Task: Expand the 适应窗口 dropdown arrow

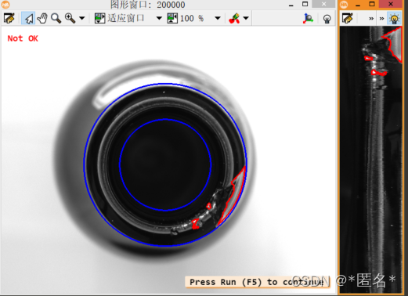Action: [159, 18]
